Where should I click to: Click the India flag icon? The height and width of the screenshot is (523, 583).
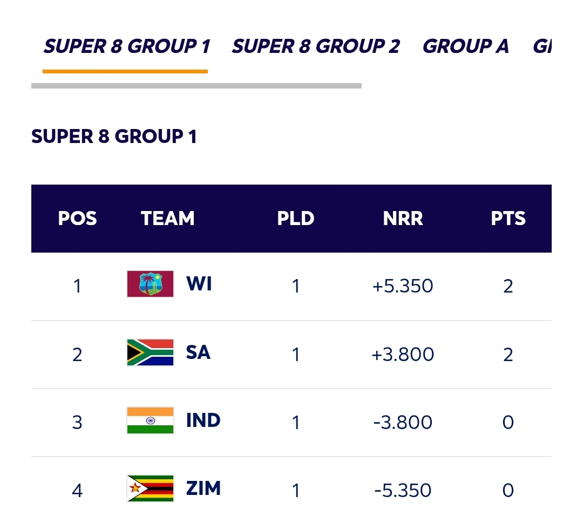coord(150,420)
